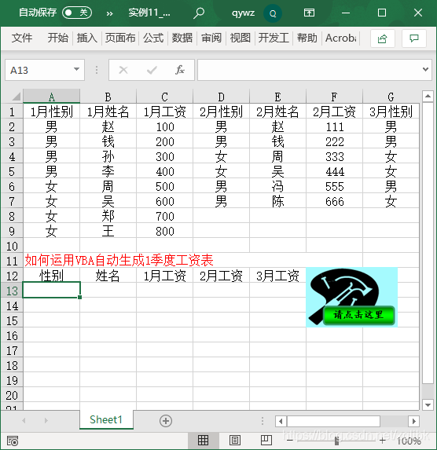Open the 页面布 layout tab

[x=120, y=38]
